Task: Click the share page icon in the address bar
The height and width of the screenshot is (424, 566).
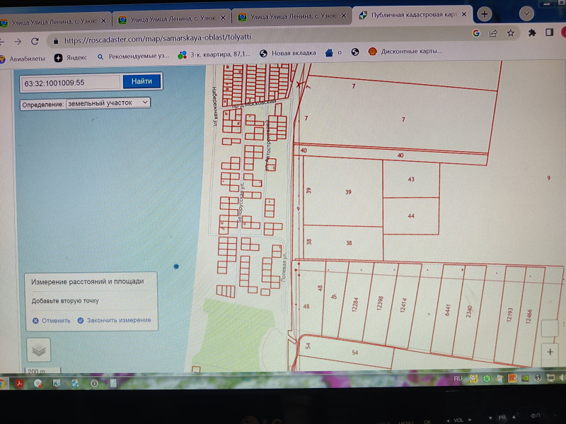Action: (494, 33)
